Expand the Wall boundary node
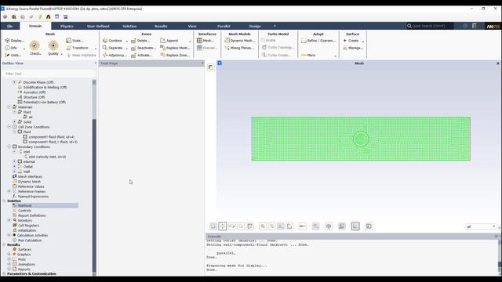The height and width of the screenshot is (282, 502). [14, 172]
